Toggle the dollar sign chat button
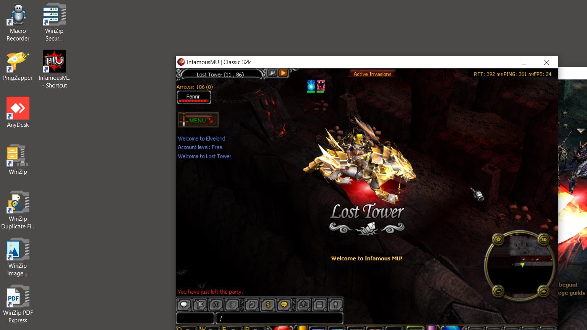 (x=268, y=305)
